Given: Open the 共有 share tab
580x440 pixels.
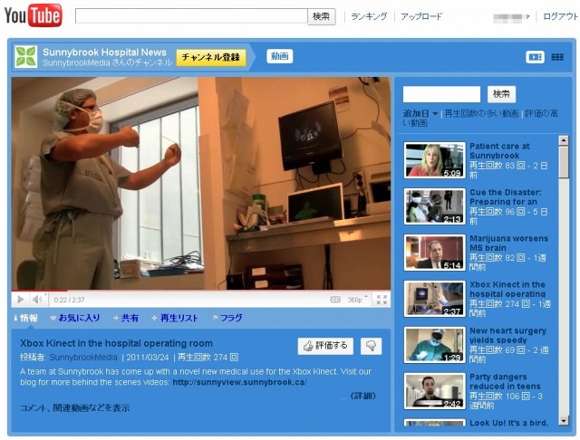Looking at the screenshot, I should (x=126, y=318).
